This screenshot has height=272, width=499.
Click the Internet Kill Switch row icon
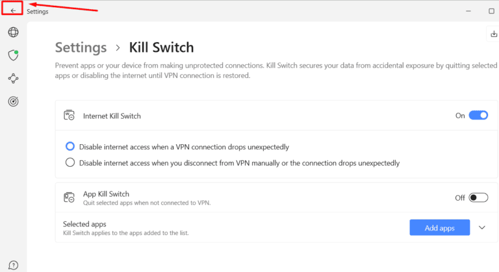pyautogui.click(x=70, y=116)
